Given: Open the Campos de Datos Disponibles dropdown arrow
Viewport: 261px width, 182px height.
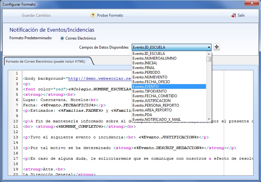Looking at the screenshot, I should [209, 47].
